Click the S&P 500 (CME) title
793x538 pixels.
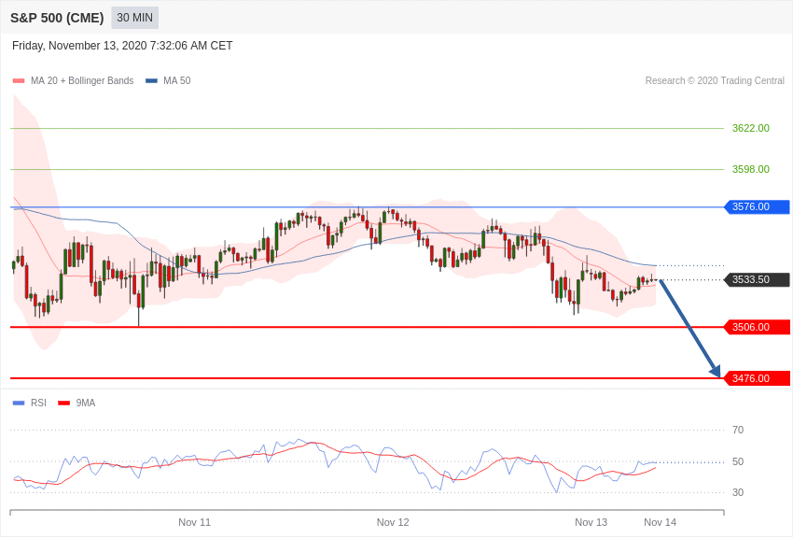[57, 18]
